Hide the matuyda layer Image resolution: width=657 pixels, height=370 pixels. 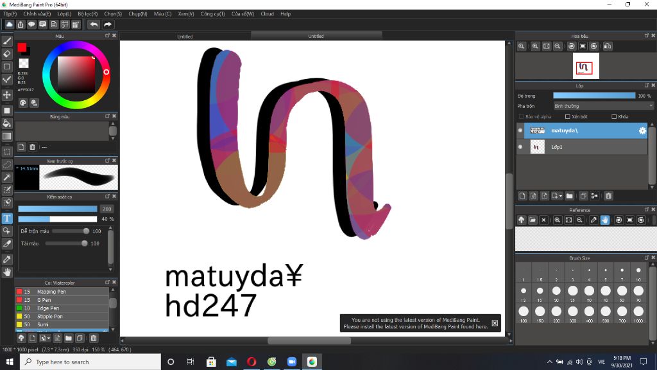(x=520, y=130)
